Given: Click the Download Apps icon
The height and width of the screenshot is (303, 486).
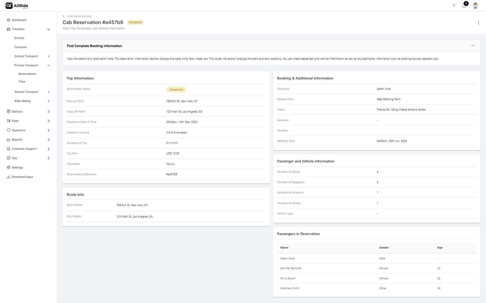Looking at the screenshot, I should [x=9, y=177].
